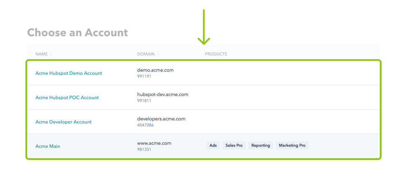Click the PRODUCTS column header
407x186 pixels.
point(216,54)
